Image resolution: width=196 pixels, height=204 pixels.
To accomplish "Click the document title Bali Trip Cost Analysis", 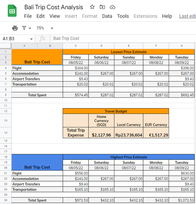I will click(x=54, y=7).
